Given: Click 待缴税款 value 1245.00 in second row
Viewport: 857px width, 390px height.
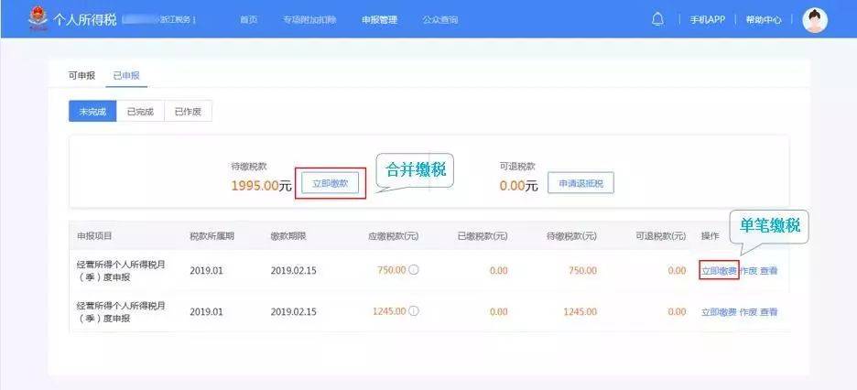Looking at the screenshot, I should click(x=580, y=312).
